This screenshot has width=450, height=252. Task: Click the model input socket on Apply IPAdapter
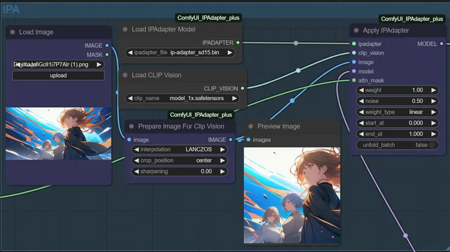tap(354, 71)
